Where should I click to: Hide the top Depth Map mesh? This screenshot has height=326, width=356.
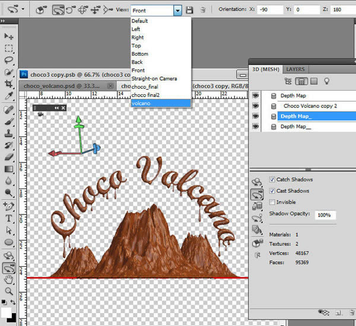tap(255, 95)
